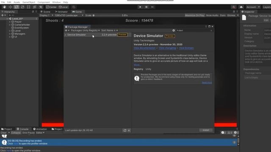271x152 pixels.
Task: Switch to the Animator tab
Action: pyautogui.click(x=61, y=12)
